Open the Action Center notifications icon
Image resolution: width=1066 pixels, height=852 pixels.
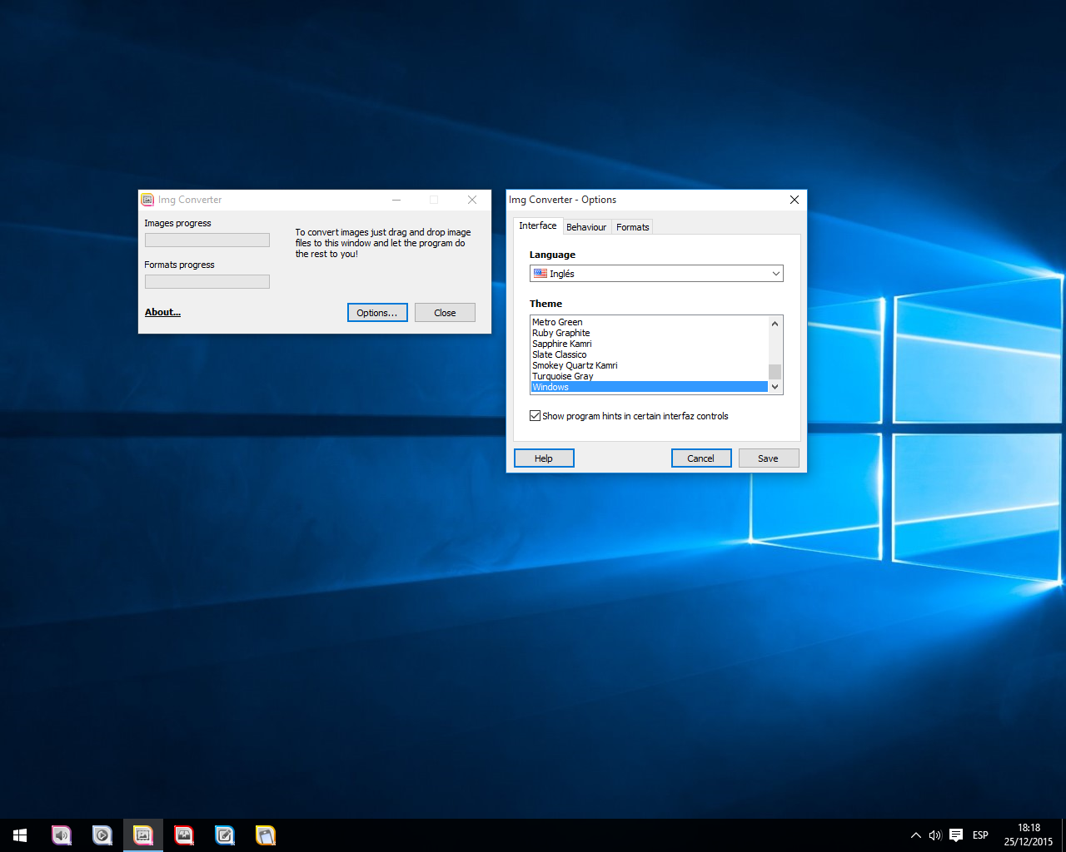(956, 835)
